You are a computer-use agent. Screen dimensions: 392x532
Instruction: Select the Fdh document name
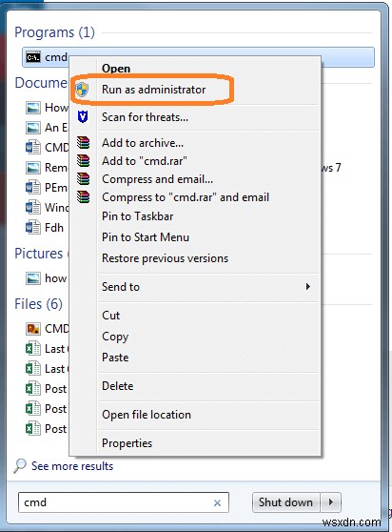[x=54, y=228]
